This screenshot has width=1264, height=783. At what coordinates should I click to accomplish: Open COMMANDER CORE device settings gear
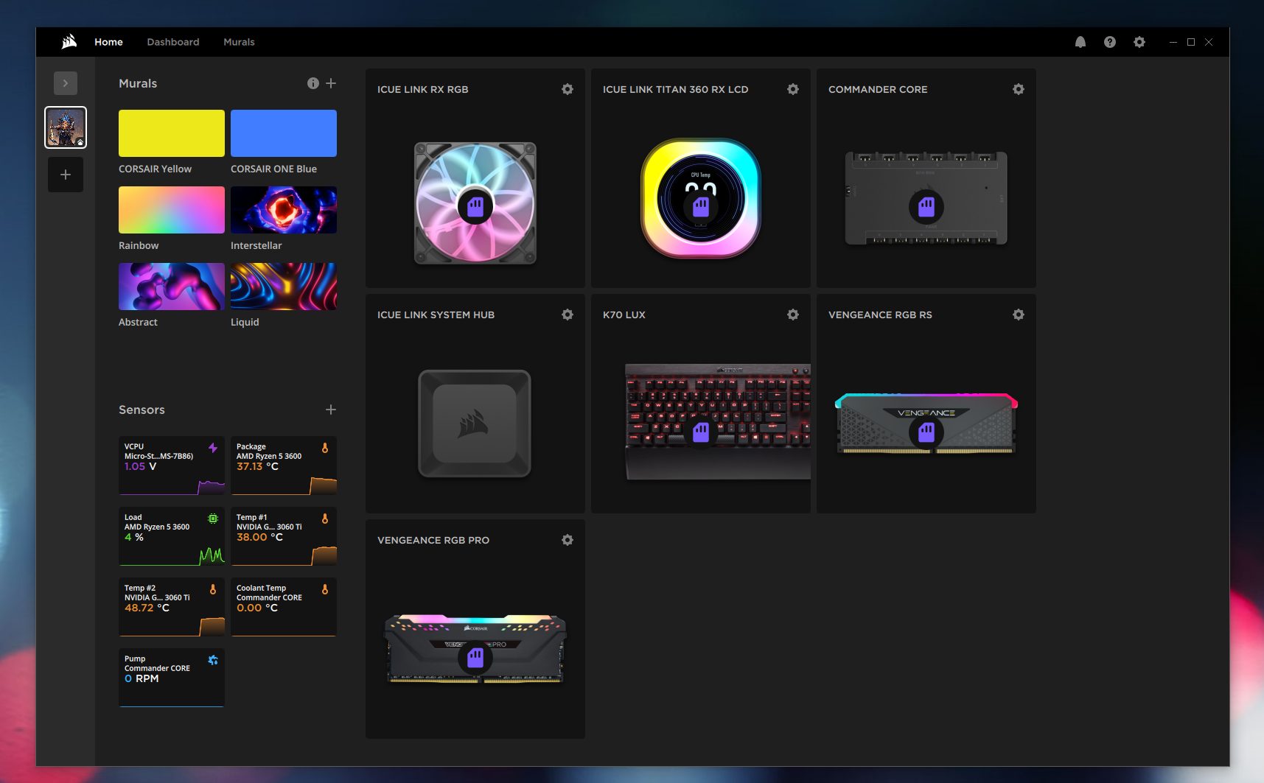pyautogui.click(x=1018, y=89)
